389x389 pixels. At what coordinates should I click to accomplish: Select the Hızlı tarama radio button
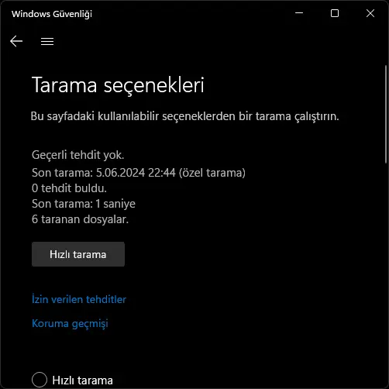[40, 380]
